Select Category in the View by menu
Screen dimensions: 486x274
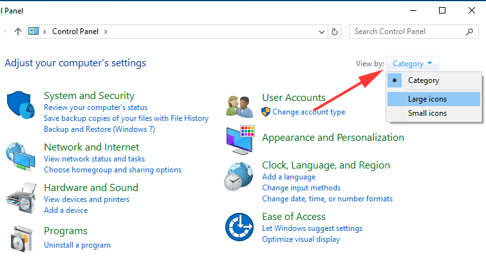pyautogui.click(x=434, y=80)
